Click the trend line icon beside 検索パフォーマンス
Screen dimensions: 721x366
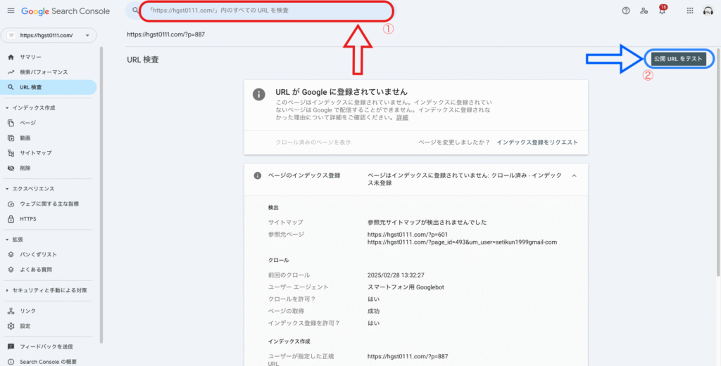[11, 72]
